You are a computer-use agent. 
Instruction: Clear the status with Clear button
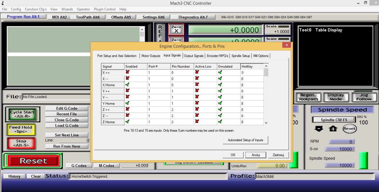36,176
